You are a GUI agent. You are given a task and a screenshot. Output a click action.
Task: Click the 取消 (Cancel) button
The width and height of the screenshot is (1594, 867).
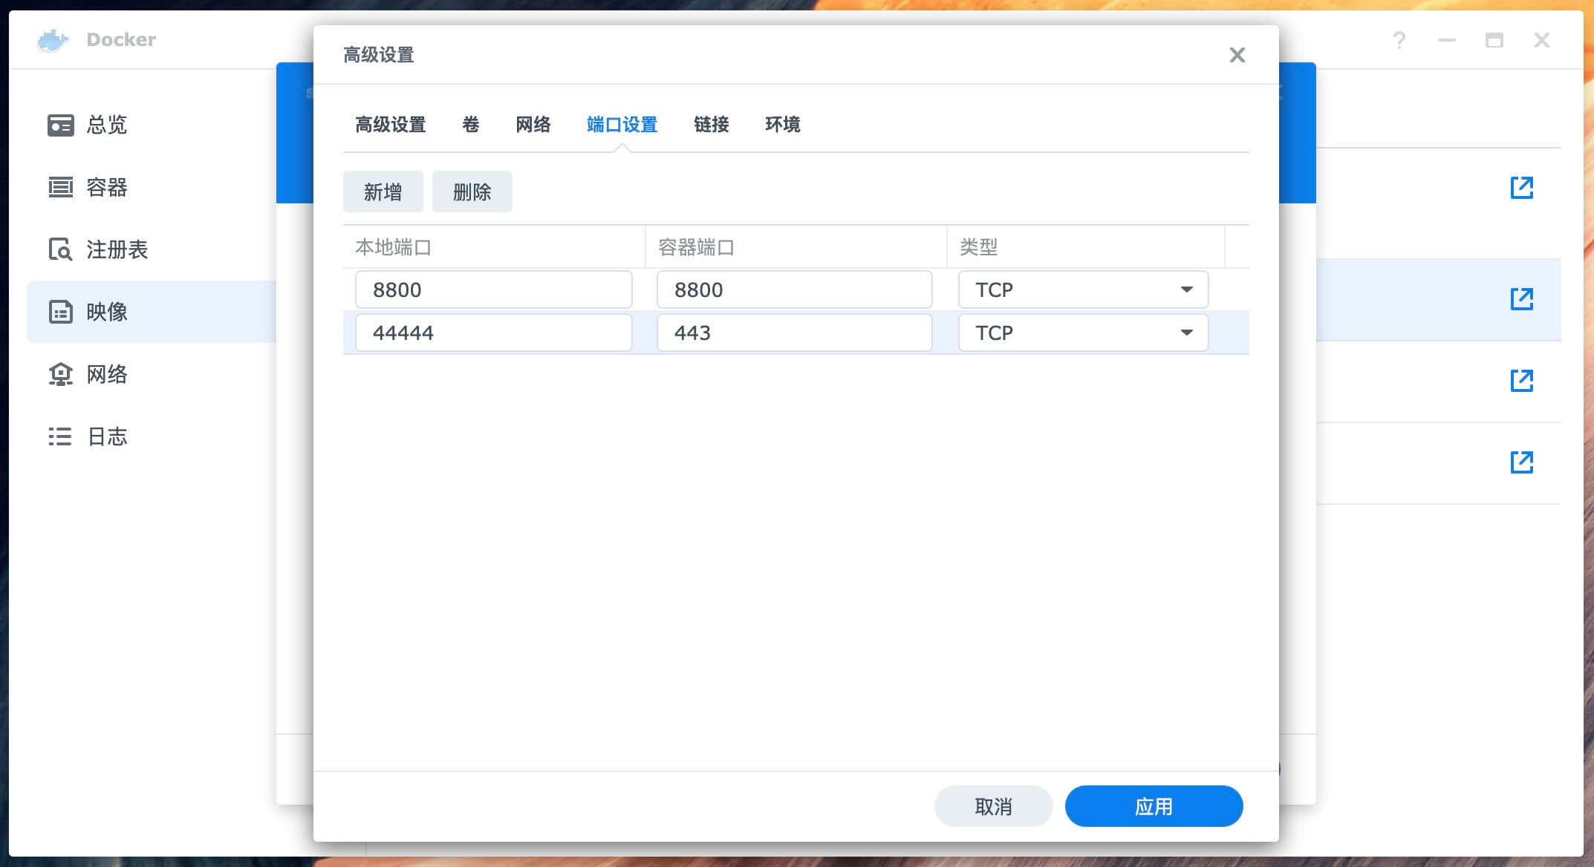click(993, 806)
